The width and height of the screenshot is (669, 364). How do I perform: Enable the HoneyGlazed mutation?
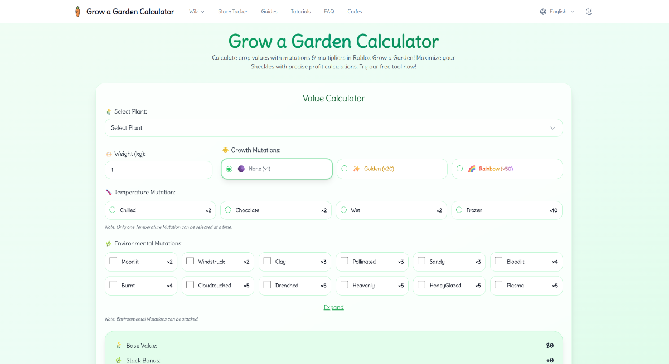pyautogui.click(x=420, y=286)
